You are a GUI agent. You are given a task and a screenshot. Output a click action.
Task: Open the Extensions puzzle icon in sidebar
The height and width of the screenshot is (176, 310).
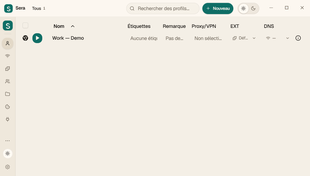(8, 68)
